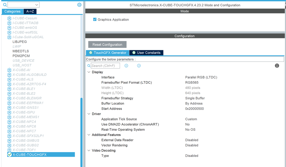This screenshot has width=286, height=167.
Task: Select USB_DEVICE in the category list
Action: click(x=23, y=61)
